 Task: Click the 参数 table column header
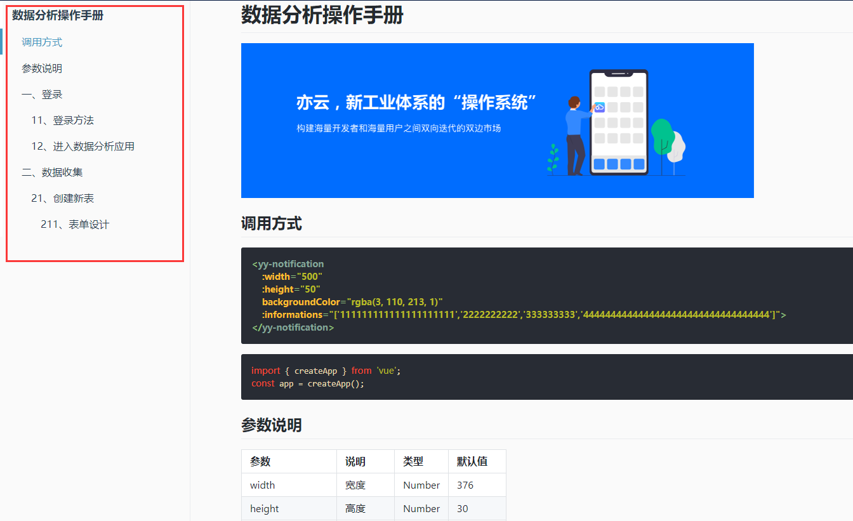tap(289, 461)
